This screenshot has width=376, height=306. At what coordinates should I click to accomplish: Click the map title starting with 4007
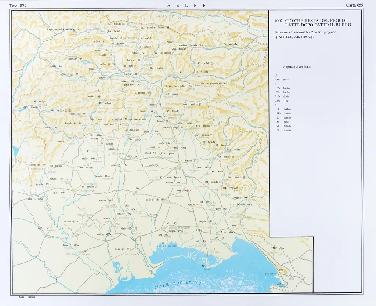pos(313,23)
